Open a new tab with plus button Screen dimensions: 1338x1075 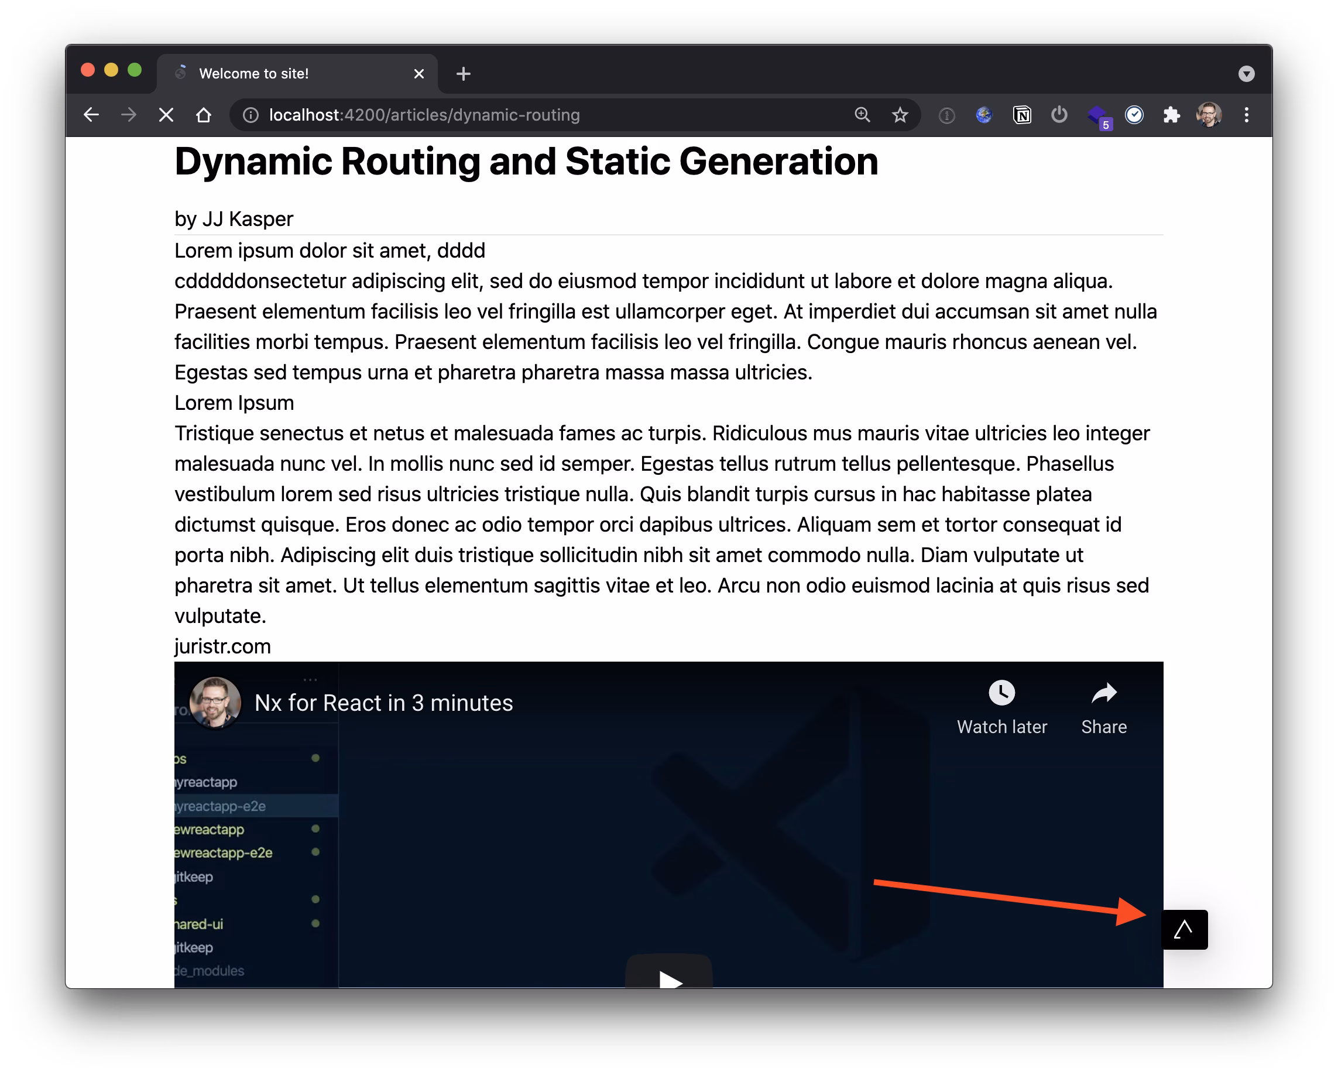pos(463,74)
